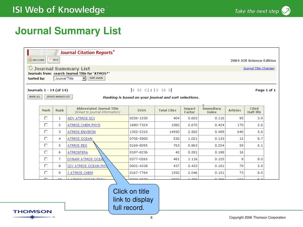Mark the DYNAM ATMOS OCEAN checkbox
303x227 pixels.
click(x=46, y=159)
